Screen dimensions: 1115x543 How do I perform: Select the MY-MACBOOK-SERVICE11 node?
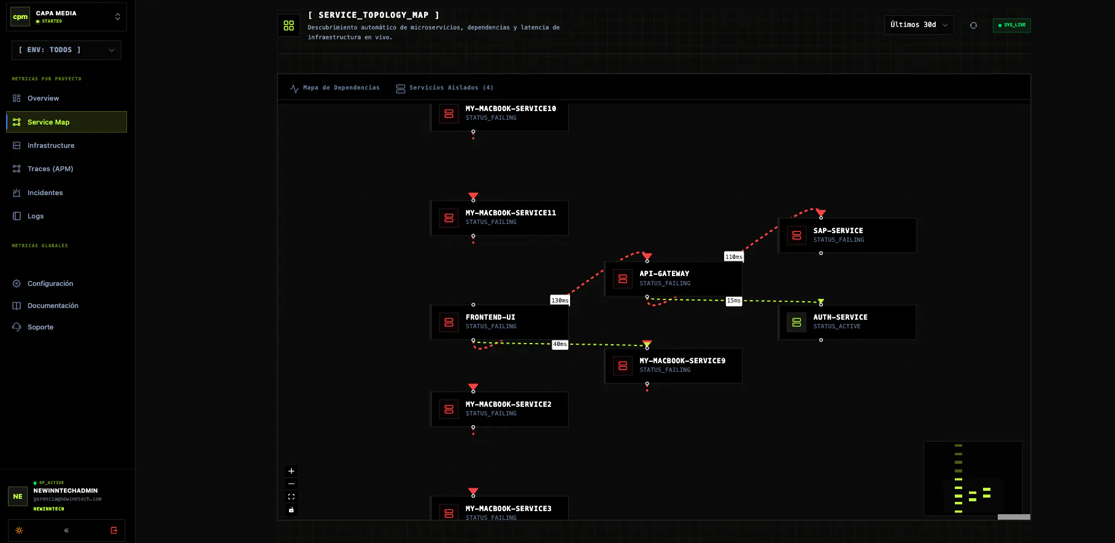500,218
